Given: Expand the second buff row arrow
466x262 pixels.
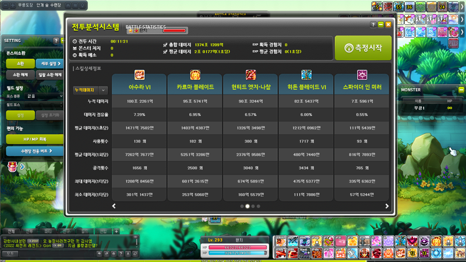Looking at the screenshot, I should (x=462, y=19).
